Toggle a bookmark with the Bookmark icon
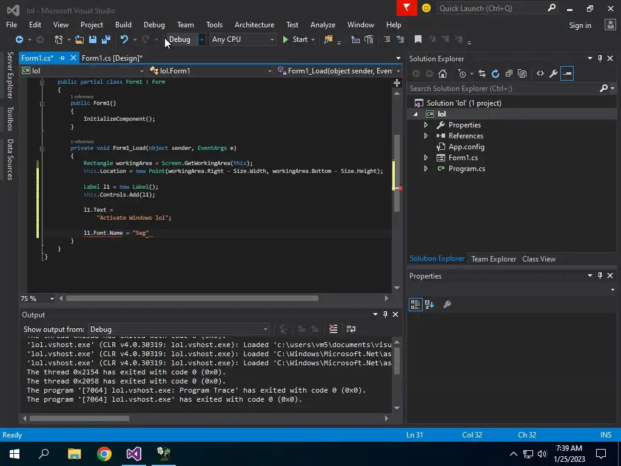This screenshot has height=466, width=621. [x=418, y=39]
